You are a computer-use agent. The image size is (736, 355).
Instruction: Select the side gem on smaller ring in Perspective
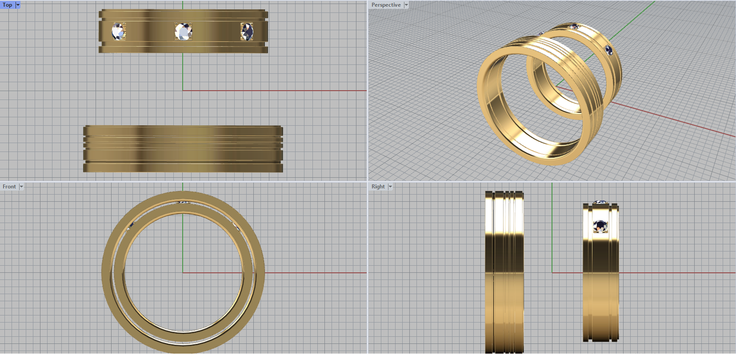tap(609, 50)
